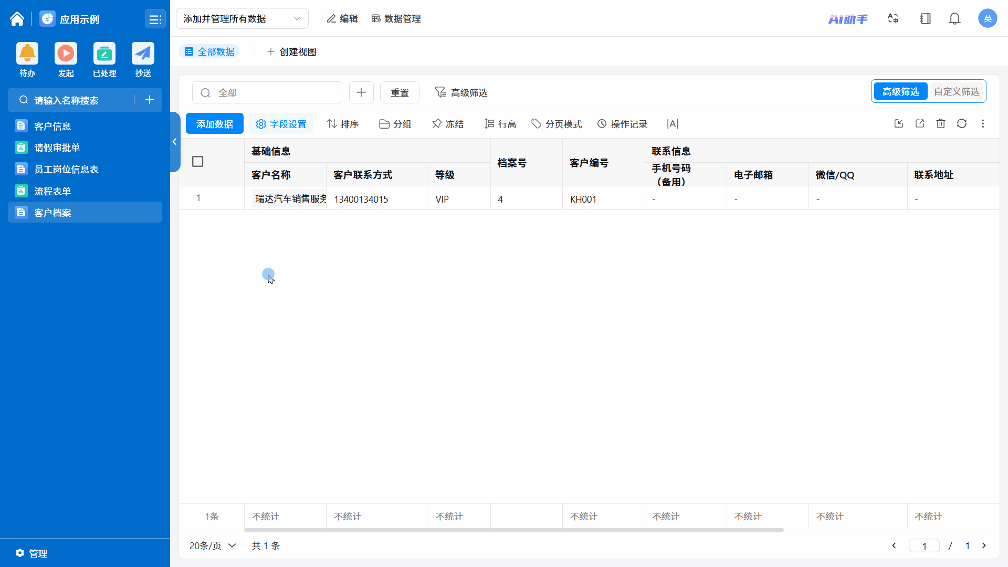Open the more options vertical dots

click(983, 123)
